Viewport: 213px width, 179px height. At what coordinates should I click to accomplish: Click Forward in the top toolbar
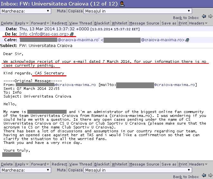point(39,23)
